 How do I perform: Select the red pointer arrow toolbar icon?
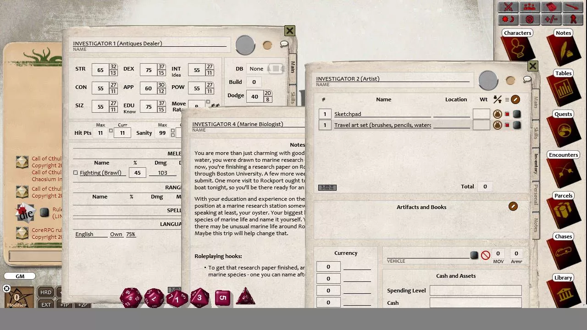pyautogui.click(x=573, y=7)
